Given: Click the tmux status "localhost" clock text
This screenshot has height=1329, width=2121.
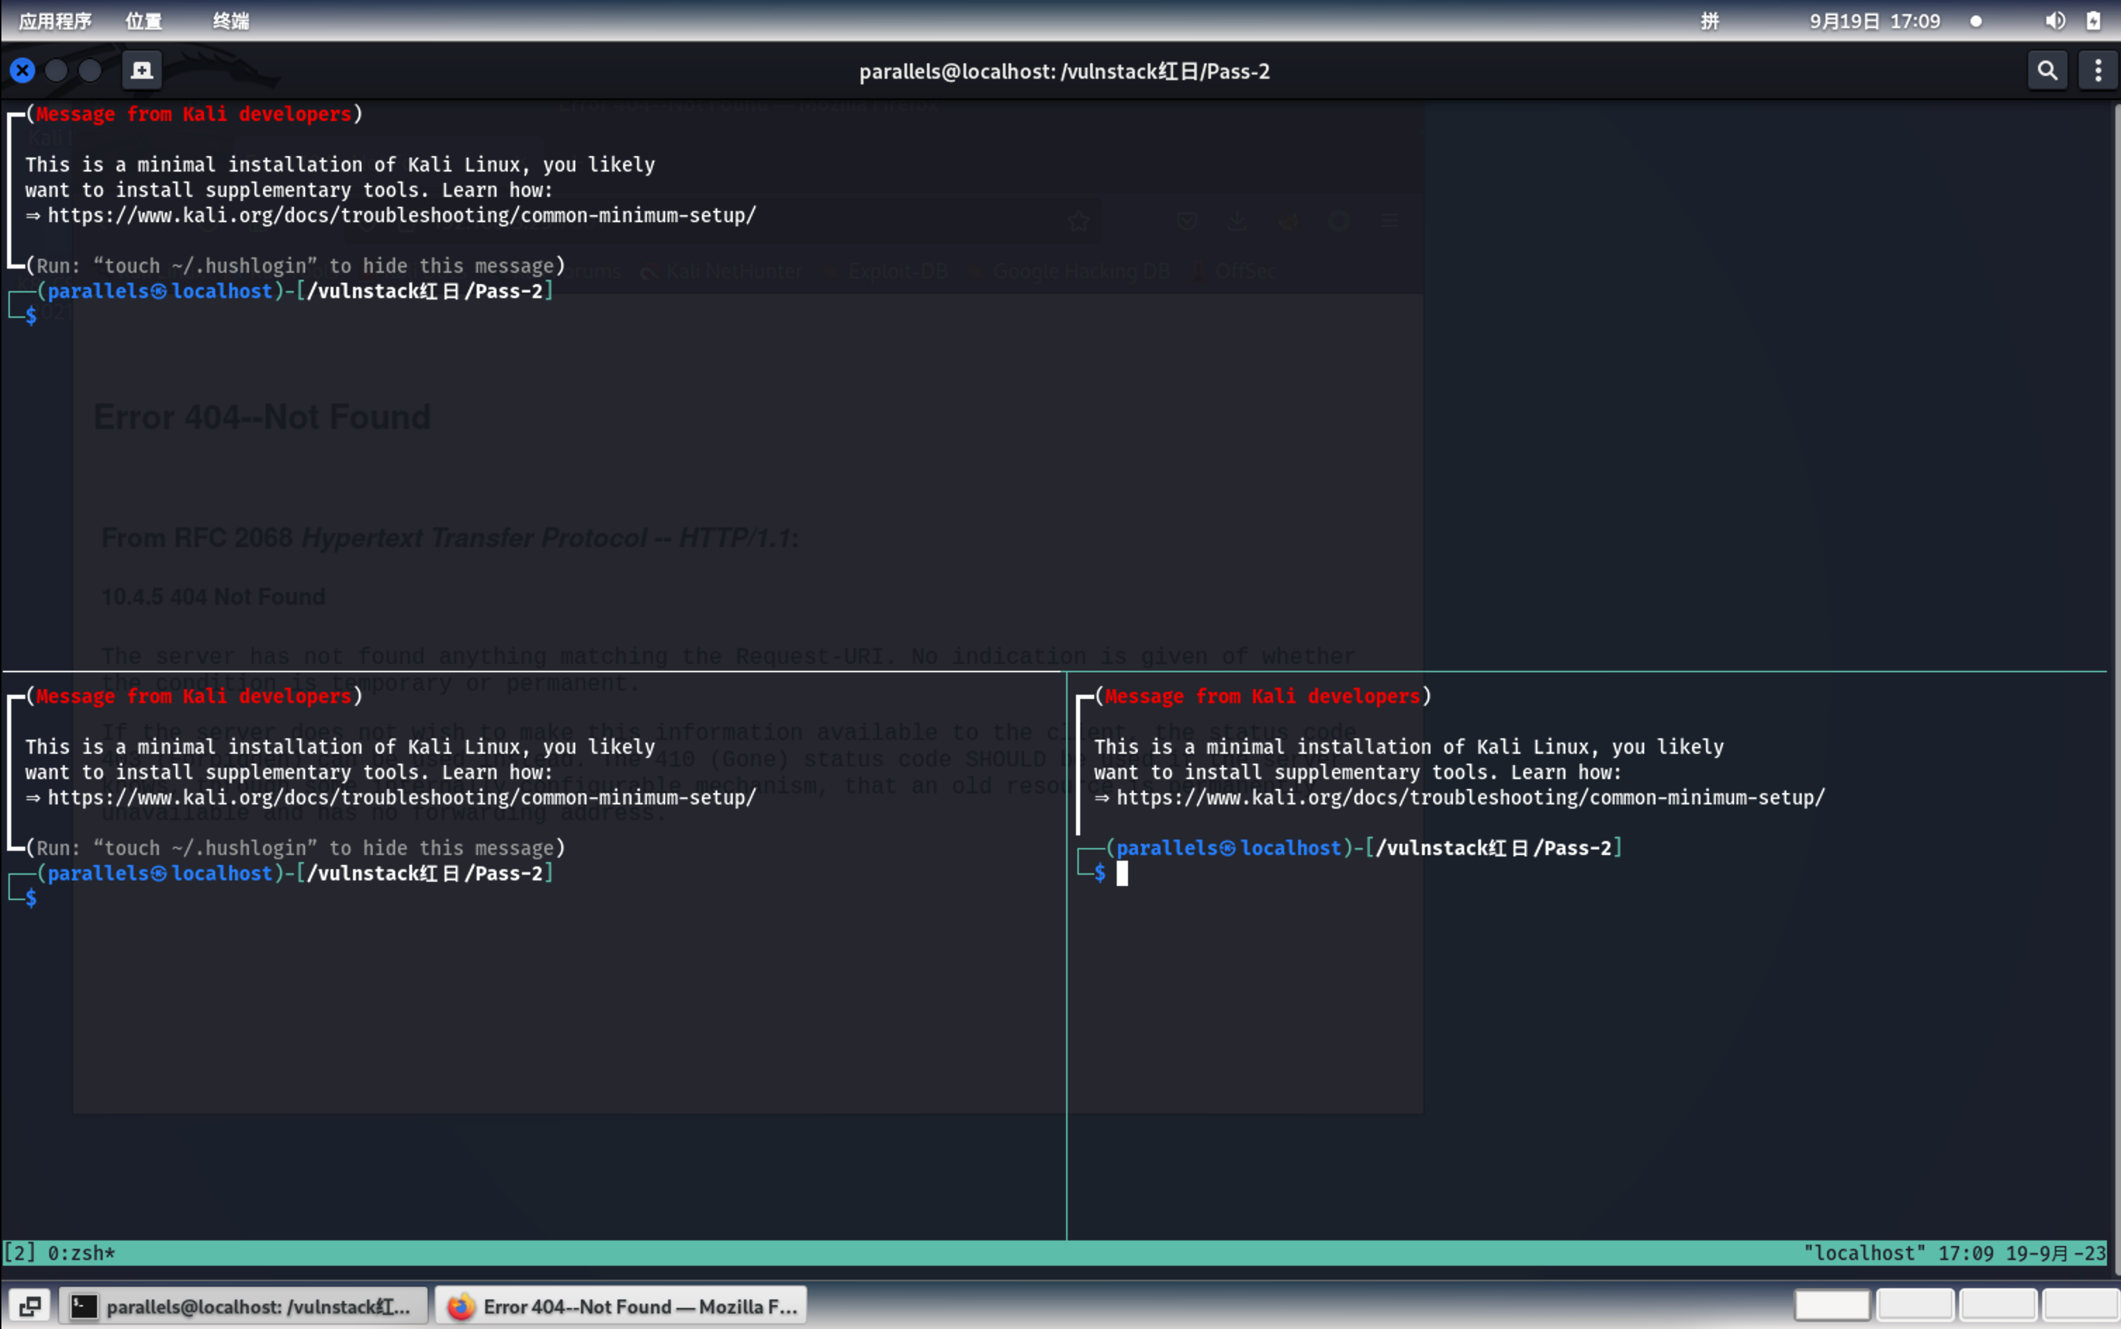Looking at the screenshot, I should 1955,1252.
